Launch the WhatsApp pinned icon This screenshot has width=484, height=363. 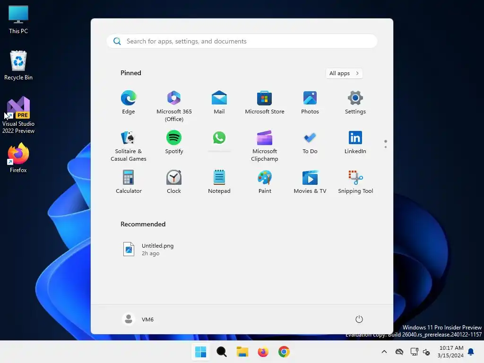click(219, 138)
